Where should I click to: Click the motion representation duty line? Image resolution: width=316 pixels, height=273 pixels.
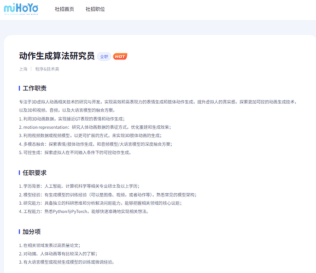[95, 127]
